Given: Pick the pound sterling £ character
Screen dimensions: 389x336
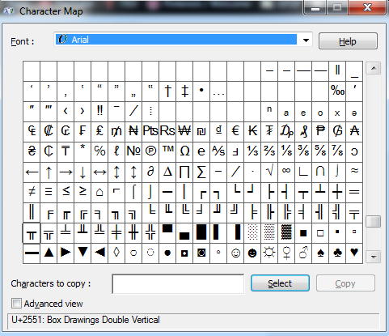Looking at the screenshot, I should click(x=99, y=131).
